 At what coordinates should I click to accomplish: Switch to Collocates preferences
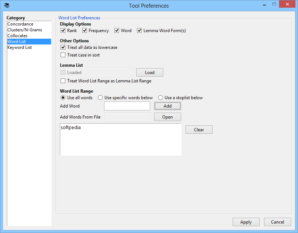click(x=29, y=36)
